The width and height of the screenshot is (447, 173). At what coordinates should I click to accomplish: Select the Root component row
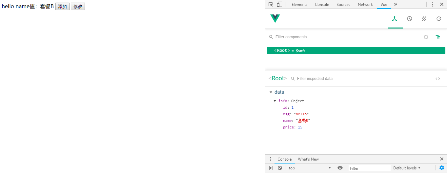[356, 50]
